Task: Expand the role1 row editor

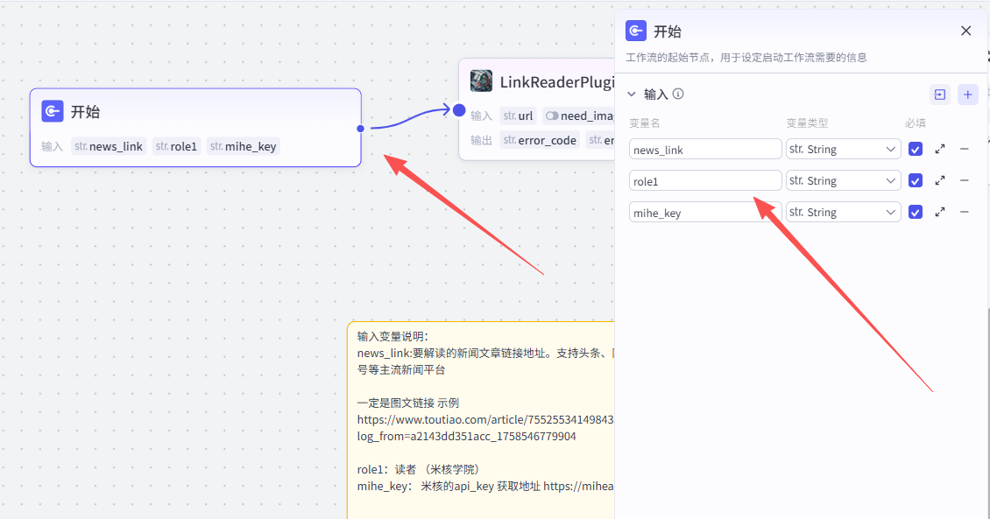Action: click(940, 181)
